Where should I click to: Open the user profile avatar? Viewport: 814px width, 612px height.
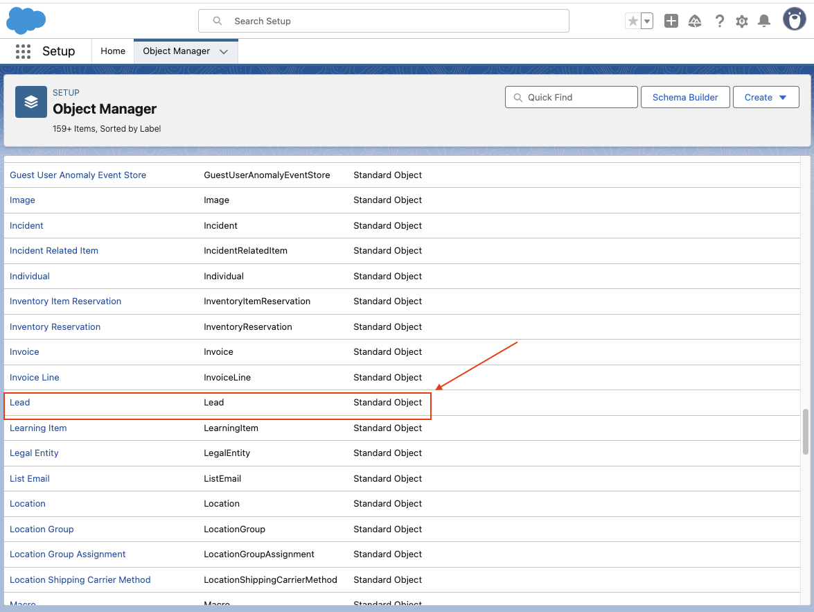click(x=794, y=19)
